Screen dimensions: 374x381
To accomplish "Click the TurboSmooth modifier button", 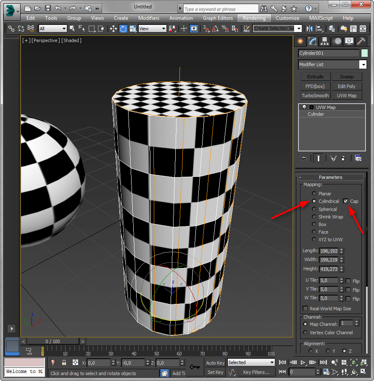I will click(x=315, y=96).
